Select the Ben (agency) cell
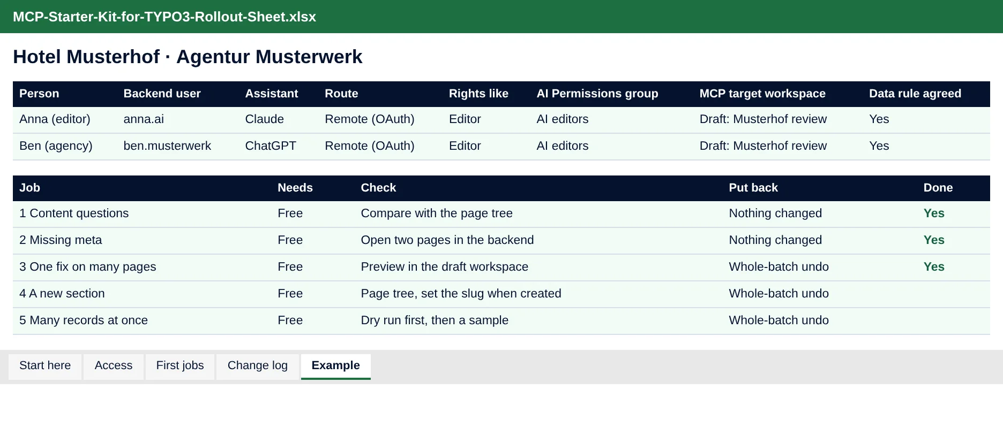Viewport: 1003px width, 428px height. (56, 146)
